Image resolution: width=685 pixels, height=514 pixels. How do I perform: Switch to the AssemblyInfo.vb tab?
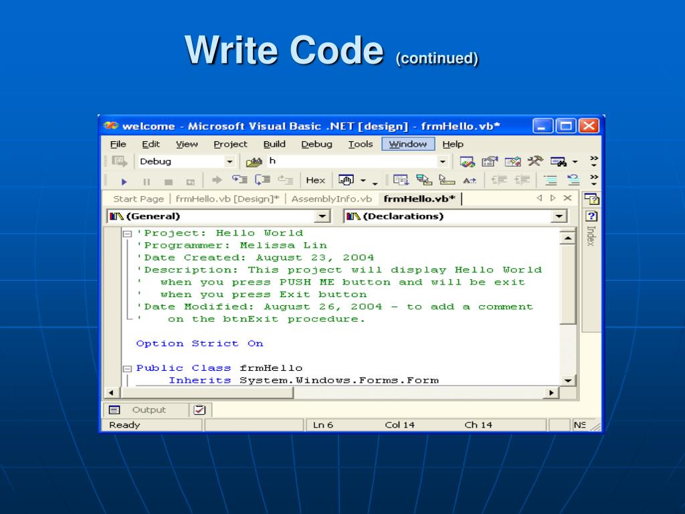pos(332,199)
